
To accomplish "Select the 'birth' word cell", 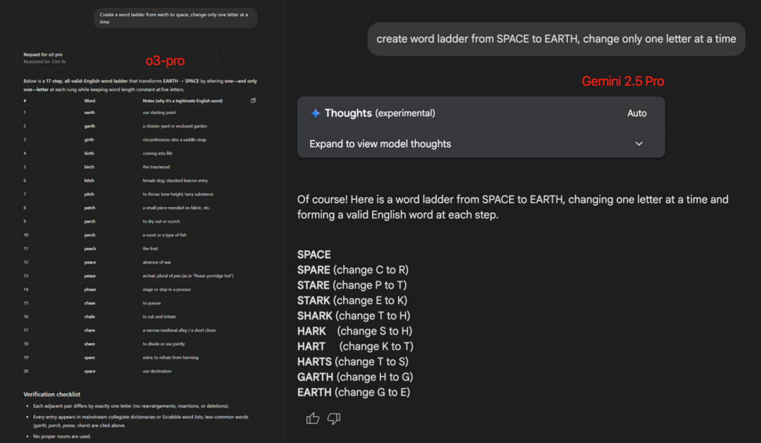I will pos(89,154).
